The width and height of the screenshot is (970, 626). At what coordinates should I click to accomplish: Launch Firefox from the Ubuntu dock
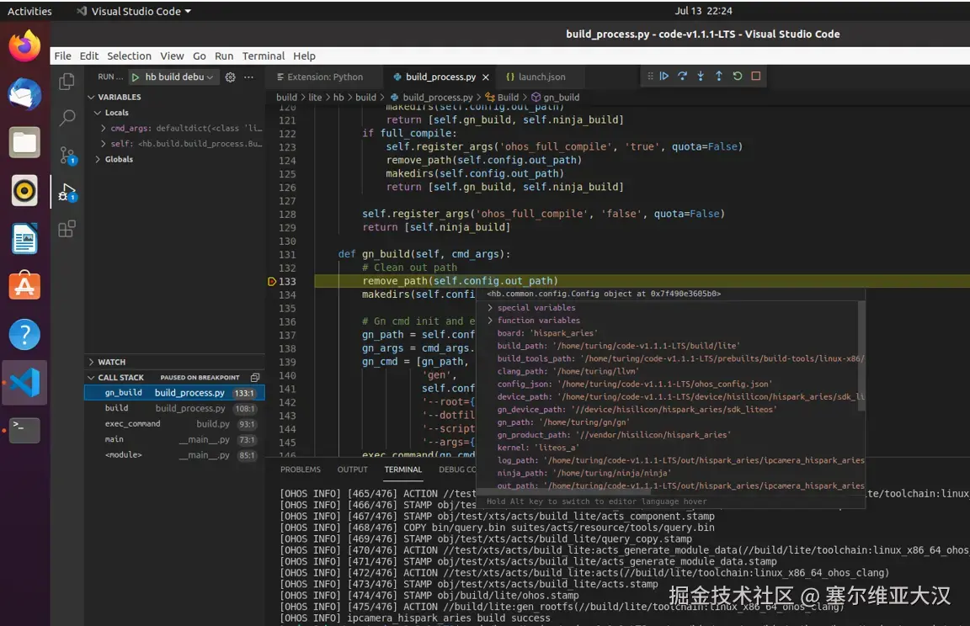coord(24,45)
